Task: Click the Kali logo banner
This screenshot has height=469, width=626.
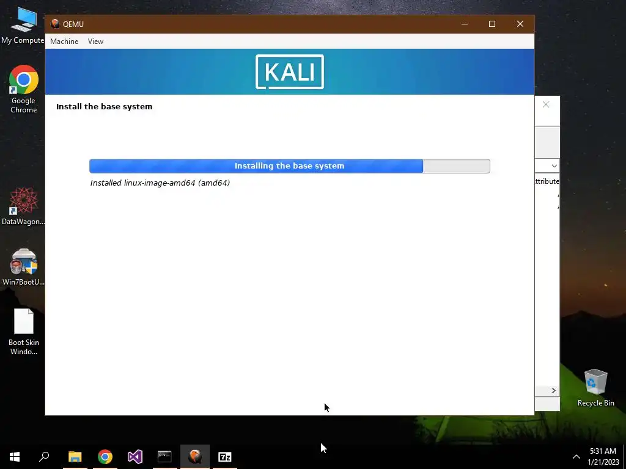Action: click(289, 72)
